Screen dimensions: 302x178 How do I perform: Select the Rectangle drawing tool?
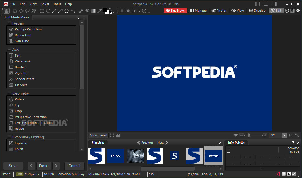(x=42, y=11)
